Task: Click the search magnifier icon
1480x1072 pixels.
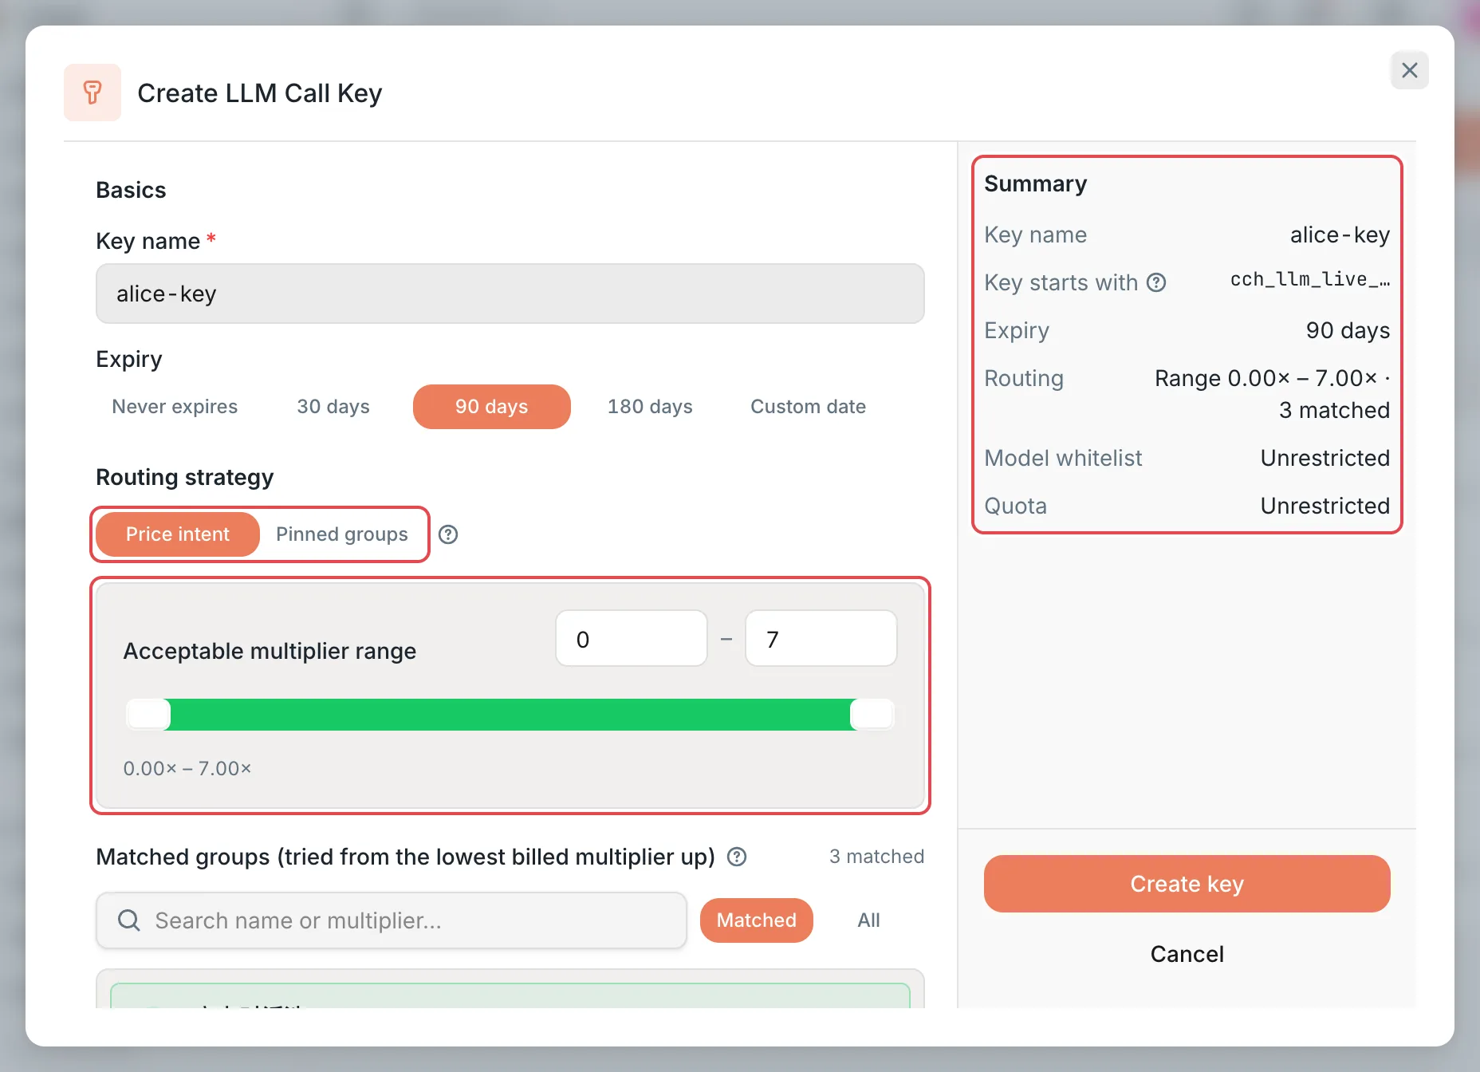Action: [129, 920]
